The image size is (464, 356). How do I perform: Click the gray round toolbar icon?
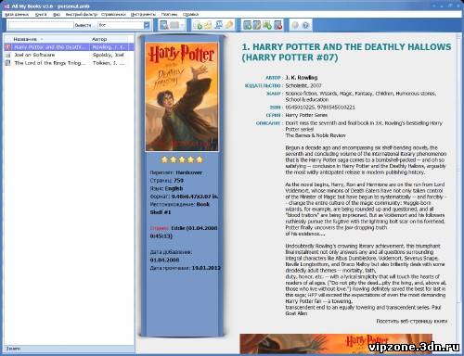pyautogui.click(x=295, y=25)
